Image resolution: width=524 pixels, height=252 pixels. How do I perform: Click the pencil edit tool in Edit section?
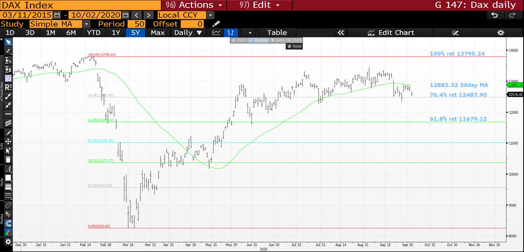point(8,133)
